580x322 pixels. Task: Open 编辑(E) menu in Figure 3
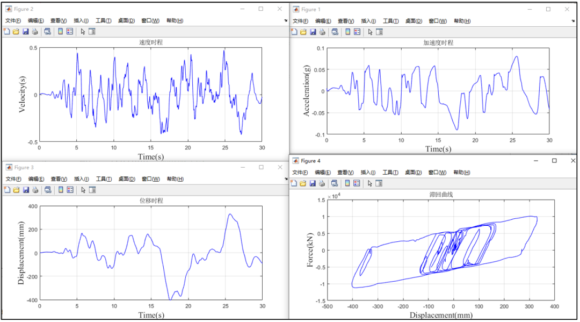coord(37,179)
